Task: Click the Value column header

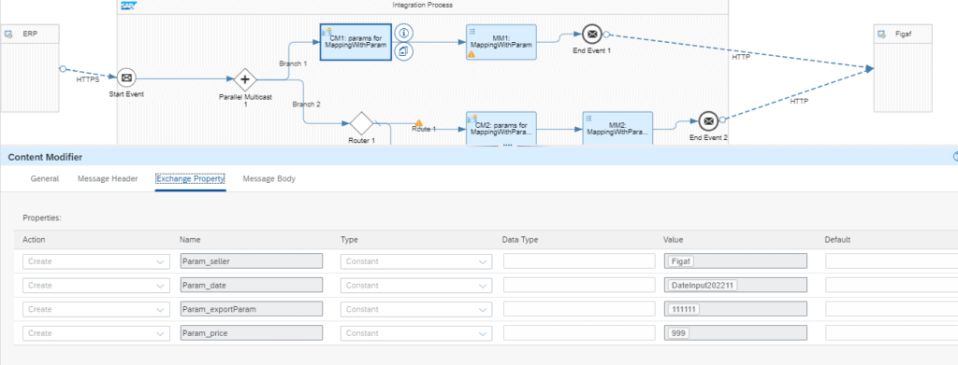Action: click(x=674, y=240)
